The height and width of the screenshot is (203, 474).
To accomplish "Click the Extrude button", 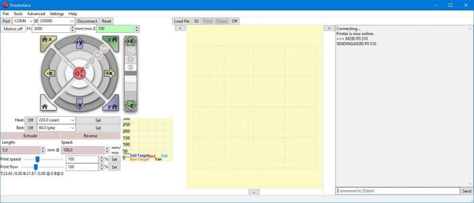I will click(x=30, y=136).
